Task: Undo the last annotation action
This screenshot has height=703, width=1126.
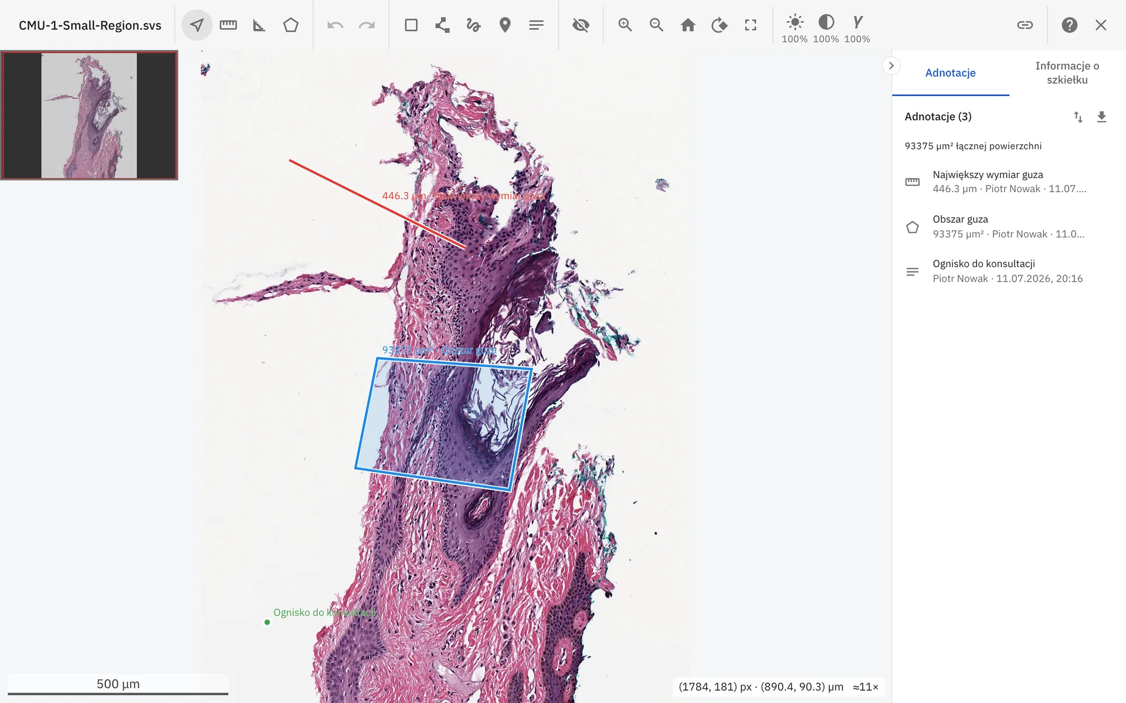Action: coord(335,25)
